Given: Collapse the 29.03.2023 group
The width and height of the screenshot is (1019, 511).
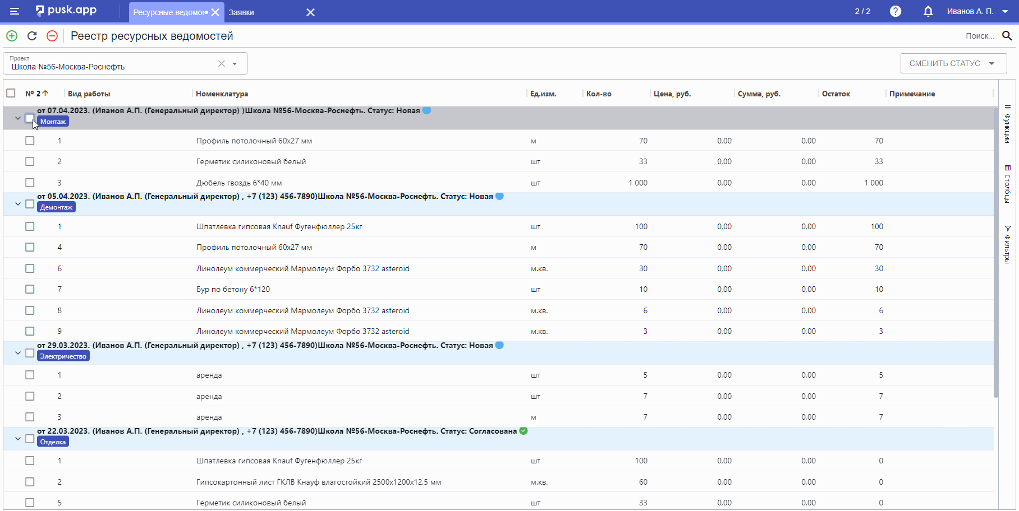Looking at the screenshot, I should coord(17,353).
